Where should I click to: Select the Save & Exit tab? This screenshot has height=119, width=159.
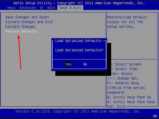coord(70,8)
